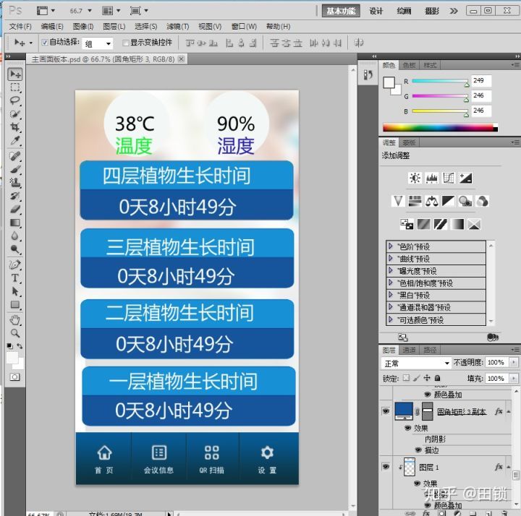Toggle 描边 effect visibility eye
The height and width of the screenshot is (516, 521).
tap(419, 450)
